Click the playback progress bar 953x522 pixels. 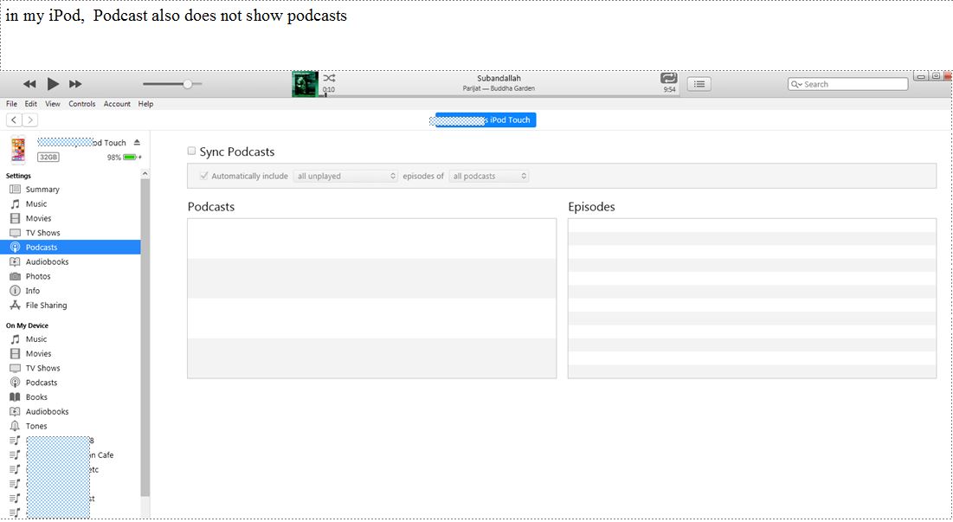point(499,95)
